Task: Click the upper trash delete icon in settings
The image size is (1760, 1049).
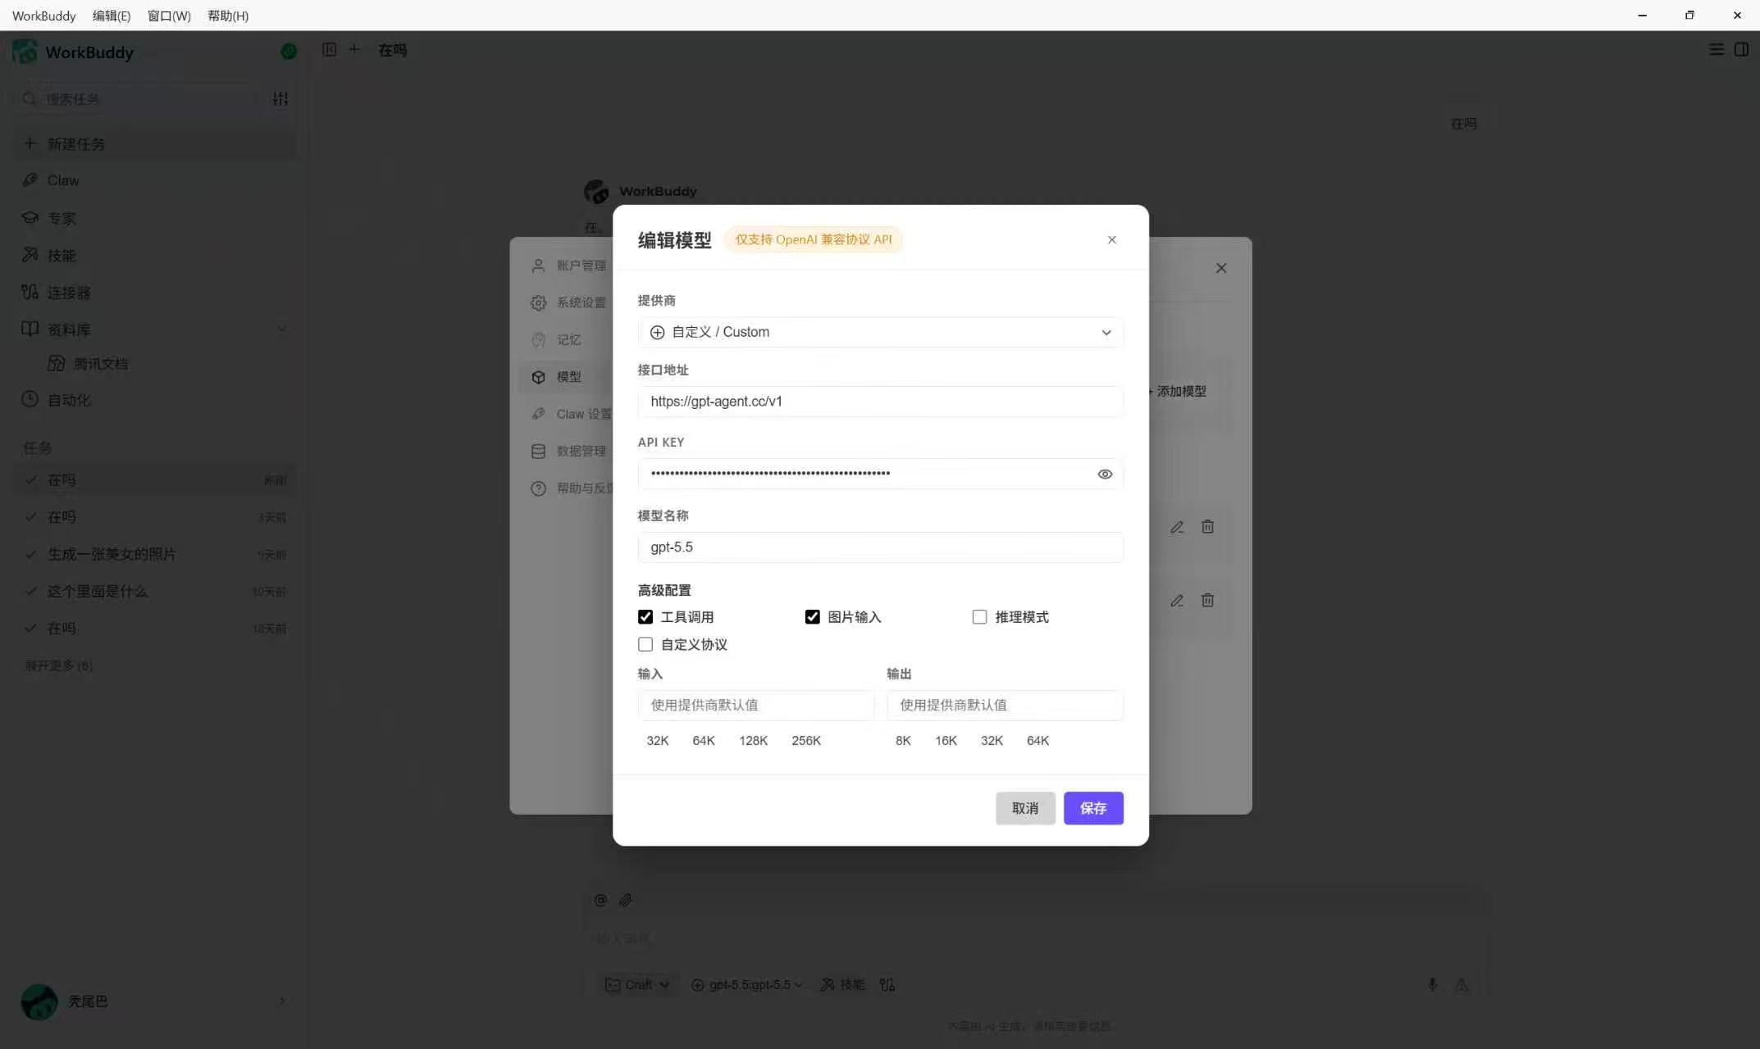Action: (x=1207, y=527)
